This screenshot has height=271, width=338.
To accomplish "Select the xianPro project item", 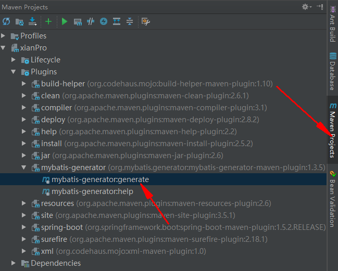I will [x=33, y=48].
